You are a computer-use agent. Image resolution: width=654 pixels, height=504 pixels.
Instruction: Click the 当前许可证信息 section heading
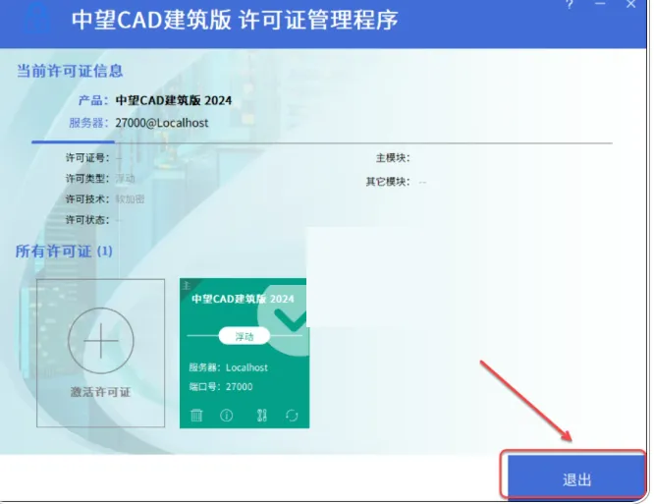point(70,71)
